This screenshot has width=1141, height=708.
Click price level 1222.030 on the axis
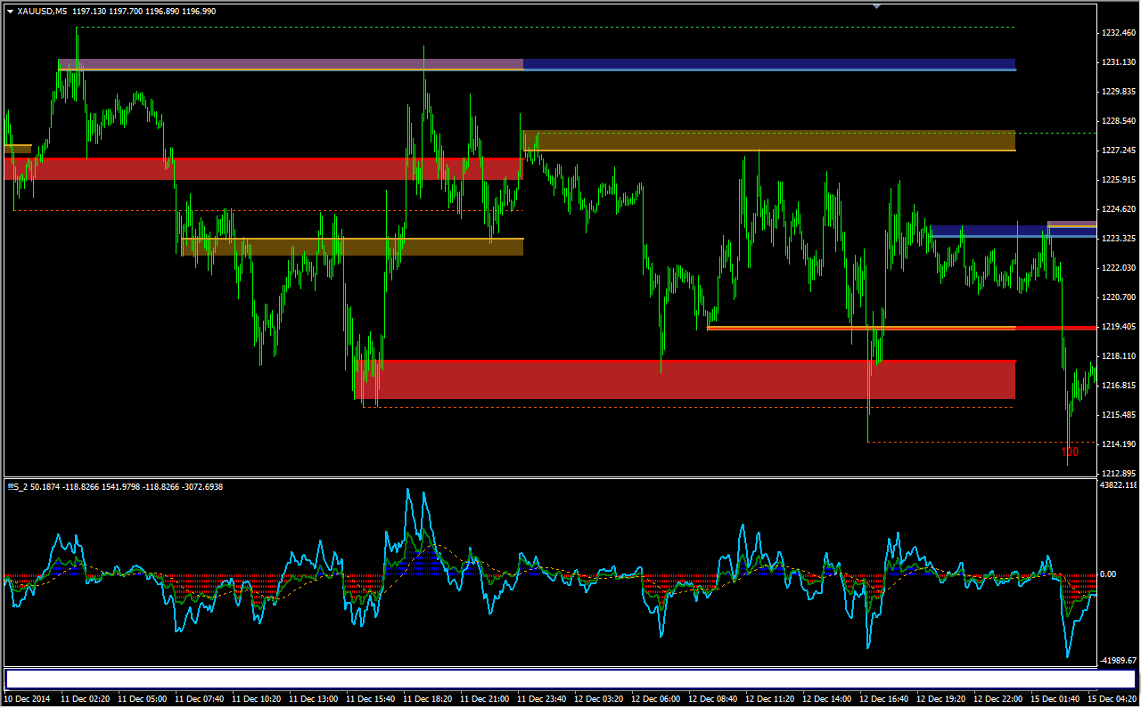pos(1118,268)
